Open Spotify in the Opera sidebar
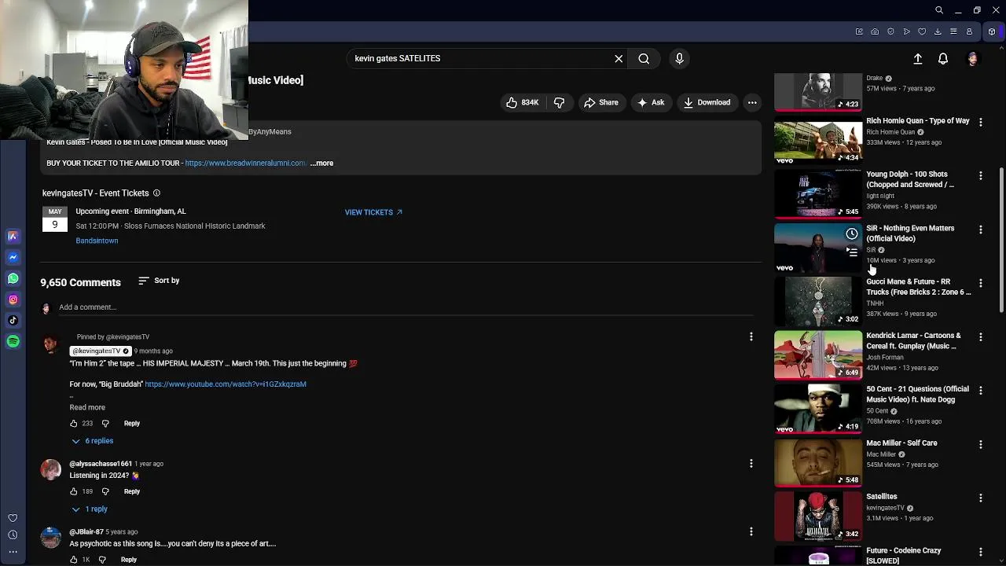 tap(13, 341)
